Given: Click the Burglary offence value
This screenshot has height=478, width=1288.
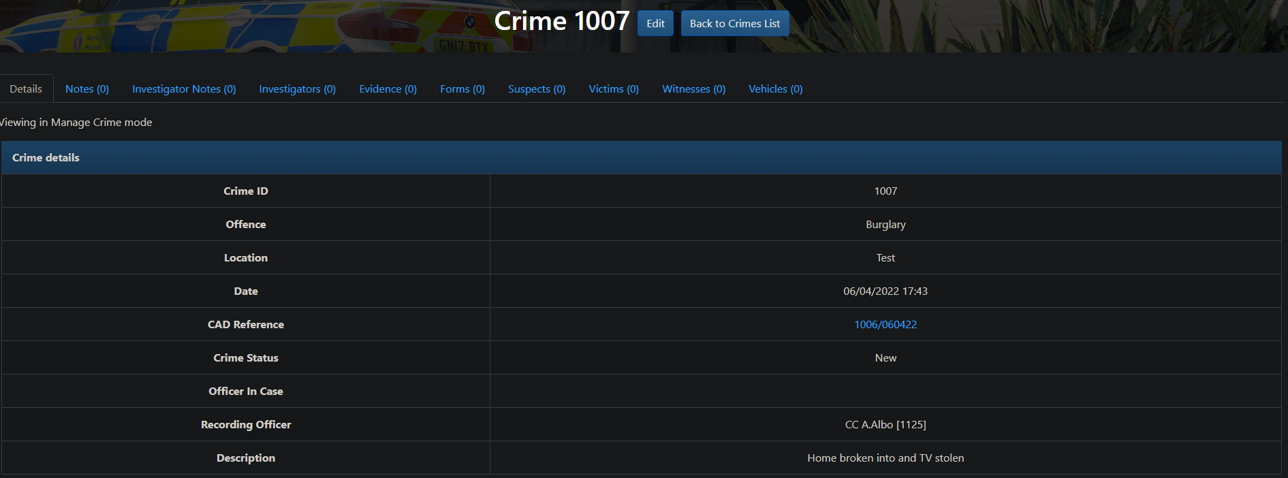Looking at the screenshot, I should tap(885, 225).
